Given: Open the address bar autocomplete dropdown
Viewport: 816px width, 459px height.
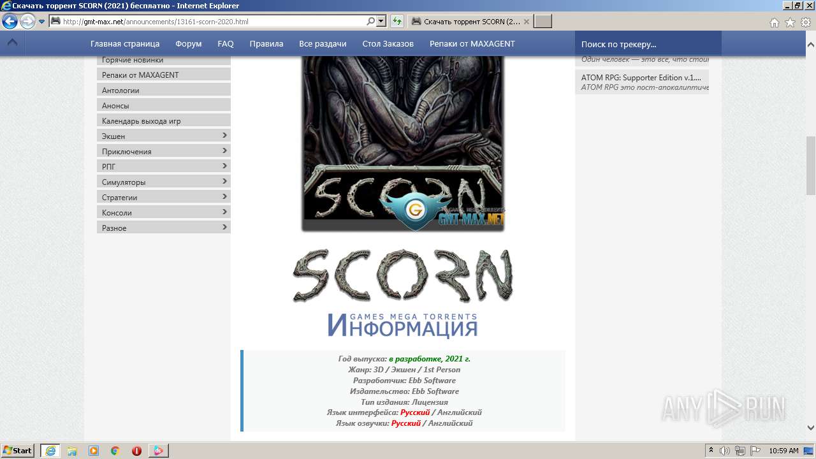Looking at the screenshot, I should pyautogui.click(x=381, y=22).
